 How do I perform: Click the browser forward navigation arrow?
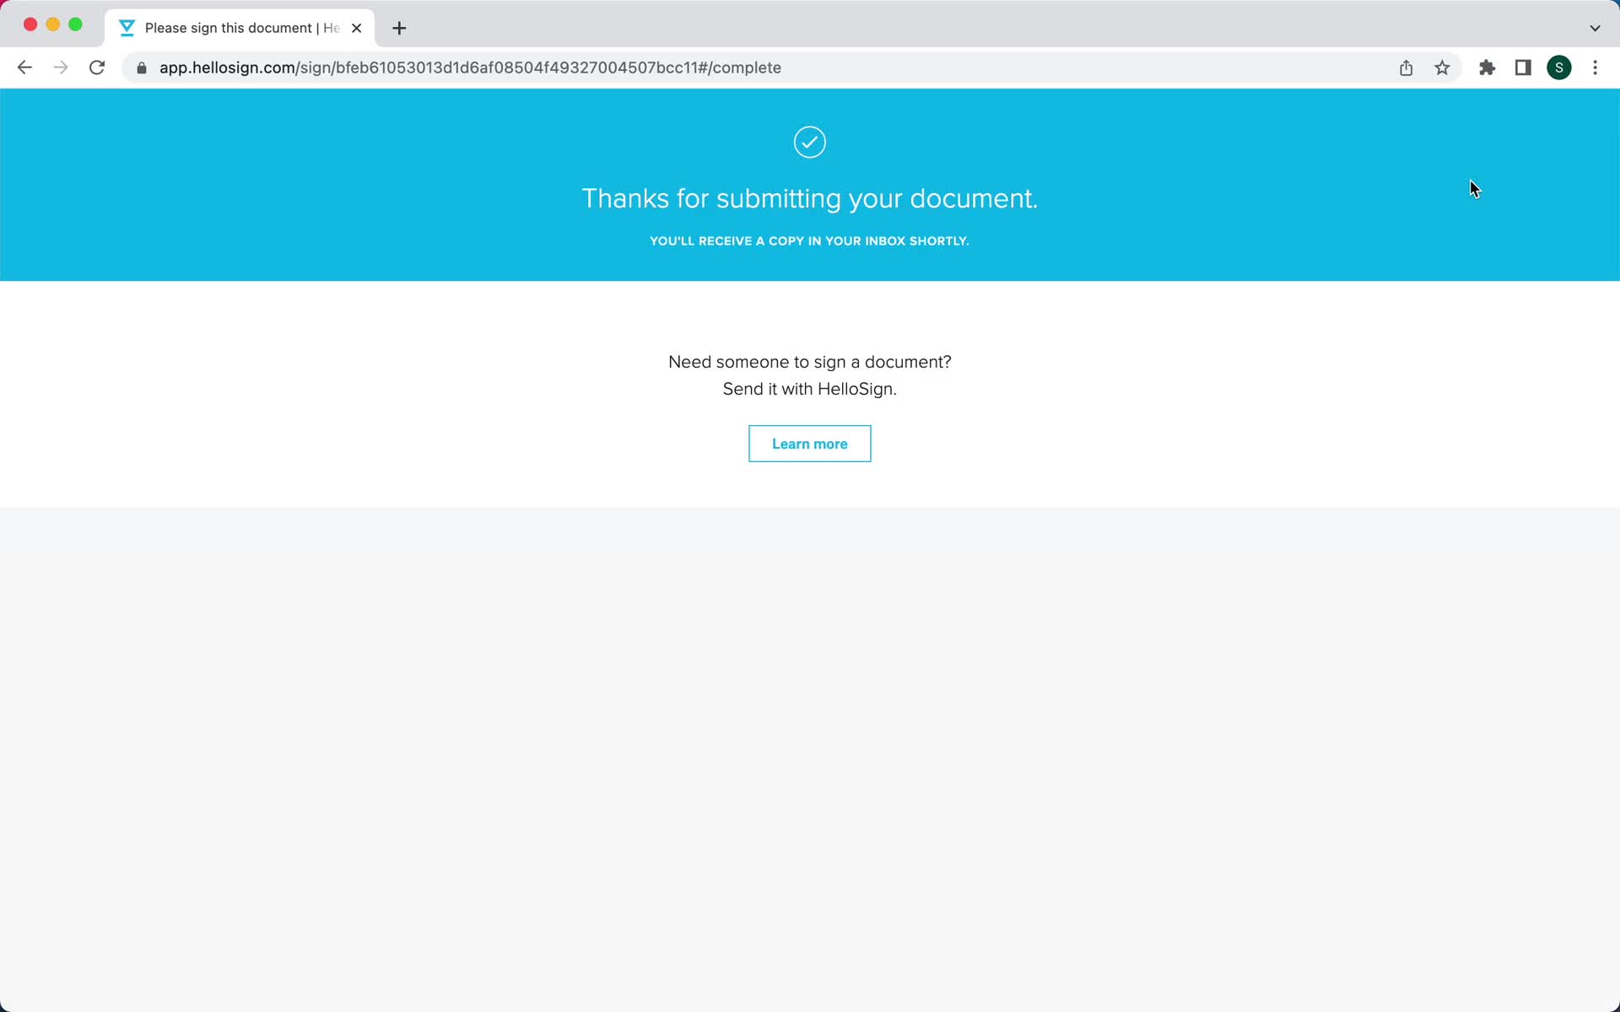click(x=61, y=67)
